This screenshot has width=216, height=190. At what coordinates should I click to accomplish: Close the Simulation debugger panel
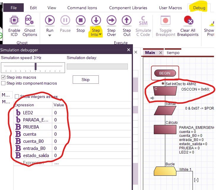pos(128,50)
